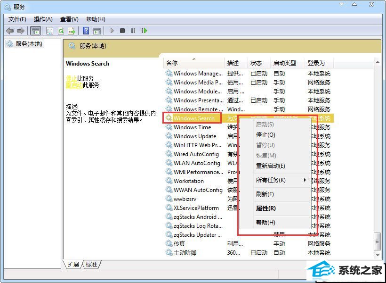Open the 操作(A) menu
The image size is (386, 283).
coord(43,19)
